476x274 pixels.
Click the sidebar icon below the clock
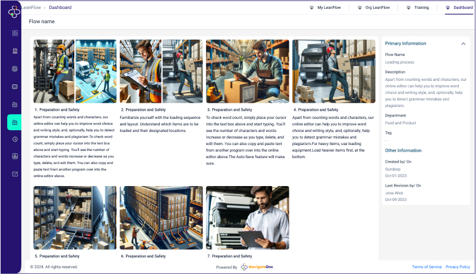(x=15, y=156)
